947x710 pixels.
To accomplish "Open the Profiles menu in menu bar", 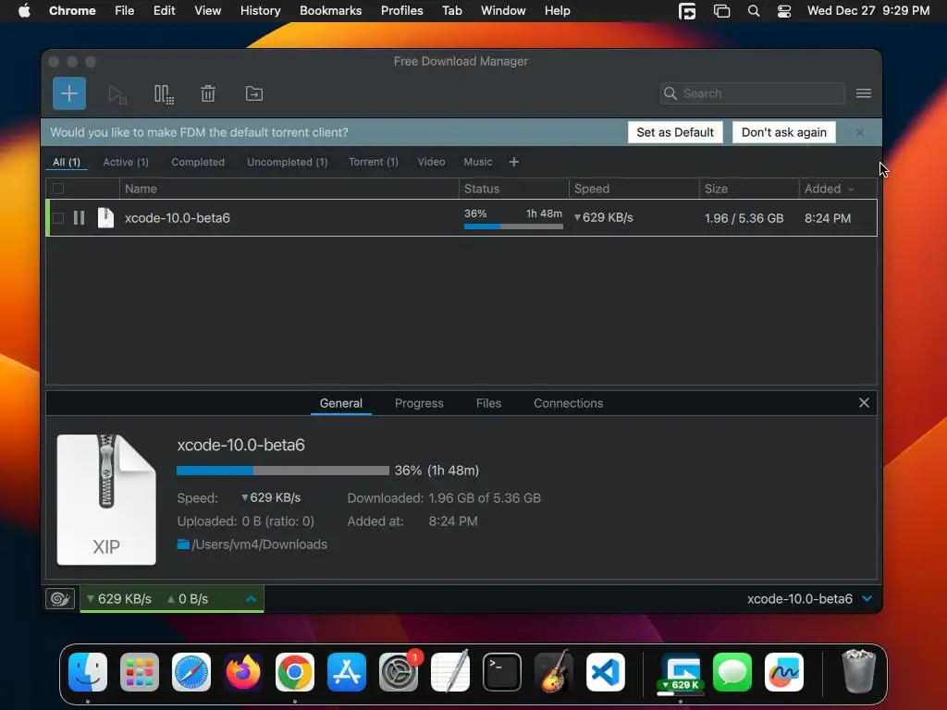I will tap(401, 11).
